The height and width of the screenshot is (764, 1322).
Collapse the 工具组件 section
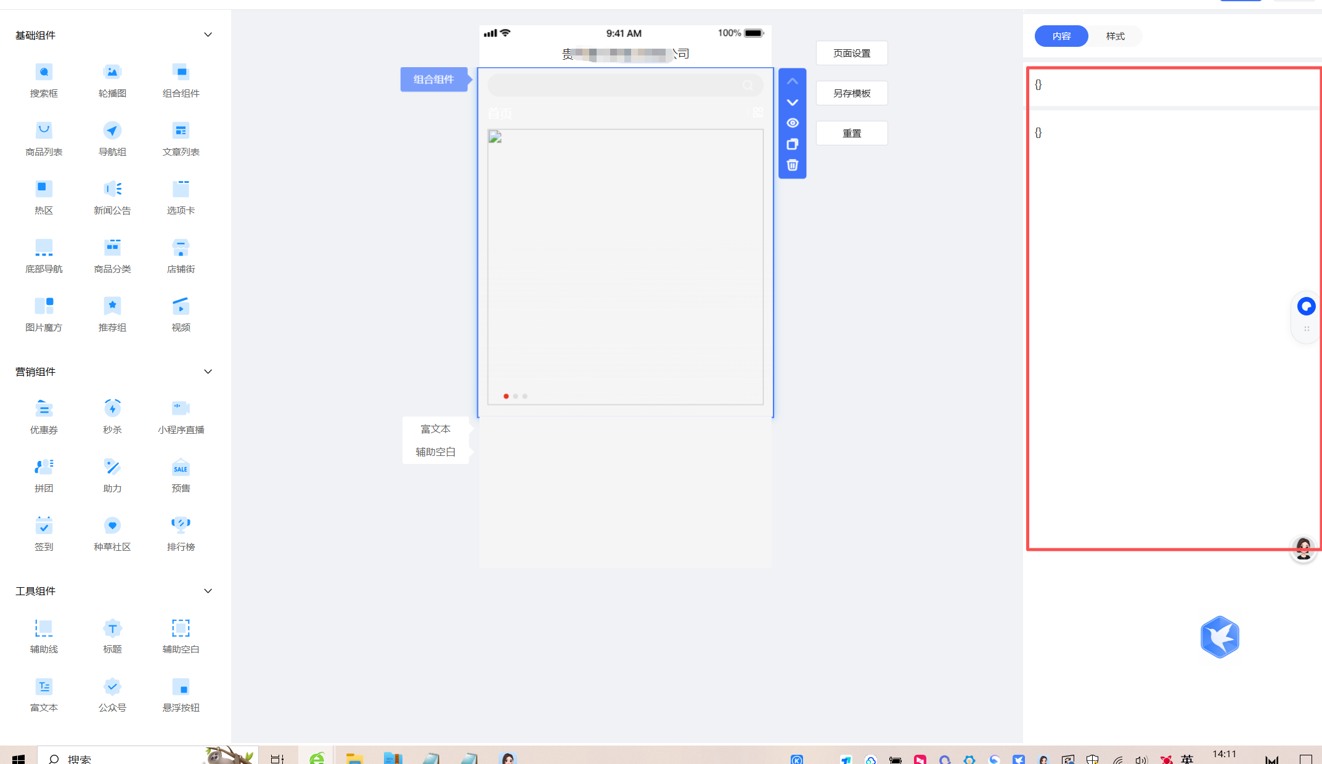[x=208, y=591]
